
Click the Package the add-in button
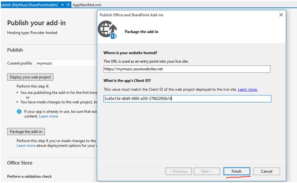point(27,131)
